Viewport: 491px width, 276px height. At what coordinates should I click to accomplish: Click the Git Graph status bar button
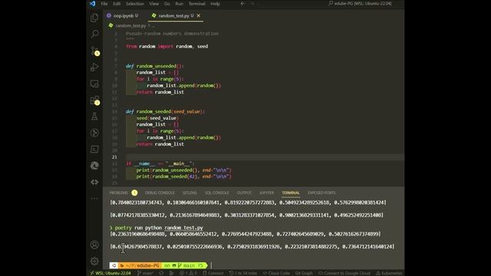[304, 273]
